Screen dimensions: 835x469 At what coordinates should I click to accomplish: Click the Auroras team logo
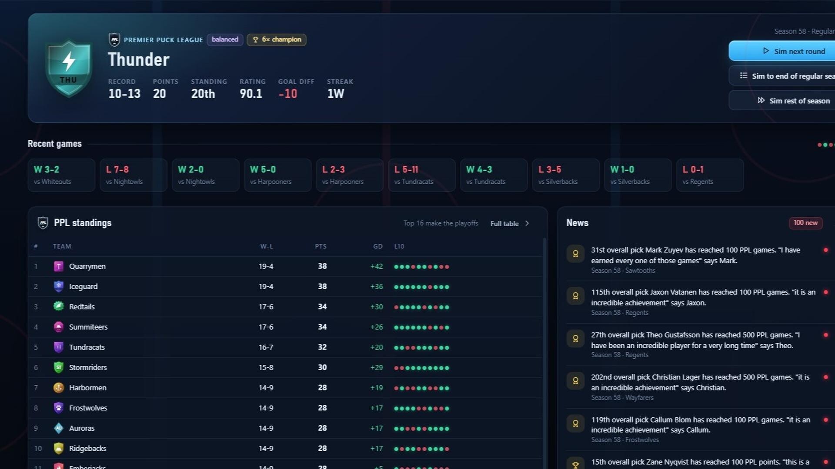(58, 428)
